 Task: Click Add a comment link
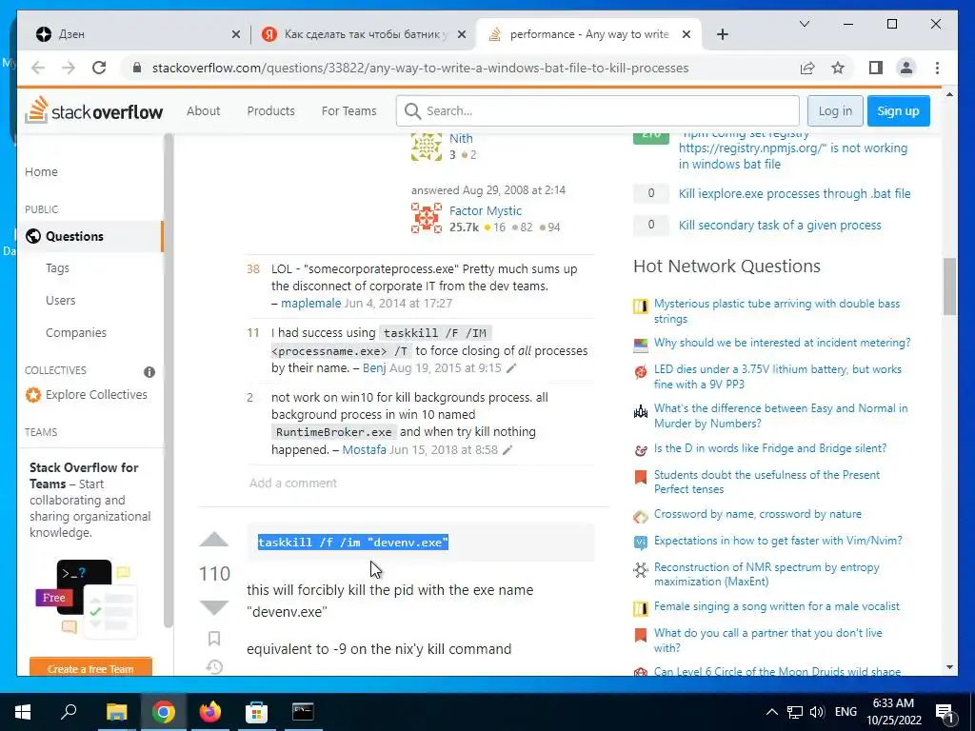coord(293,483)
